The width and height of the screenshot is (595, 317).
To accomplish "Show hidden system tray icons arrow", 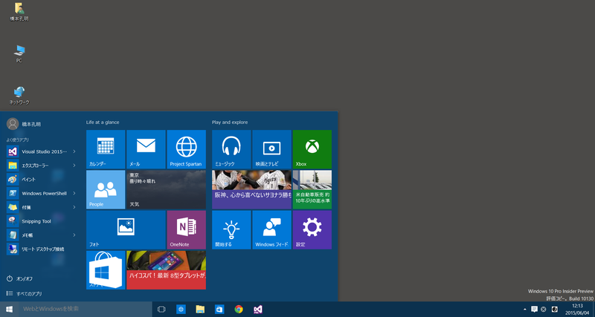I will click(525, 310).
